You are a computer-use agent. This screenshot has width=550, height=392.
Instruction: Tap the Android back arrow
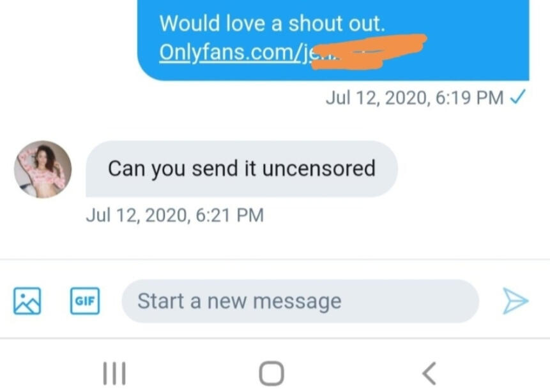(429, 374)
